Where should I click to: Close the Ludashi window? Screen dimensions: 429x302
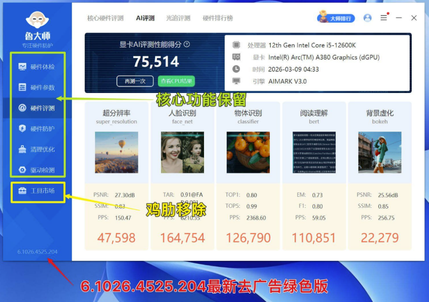pos(414,18)
